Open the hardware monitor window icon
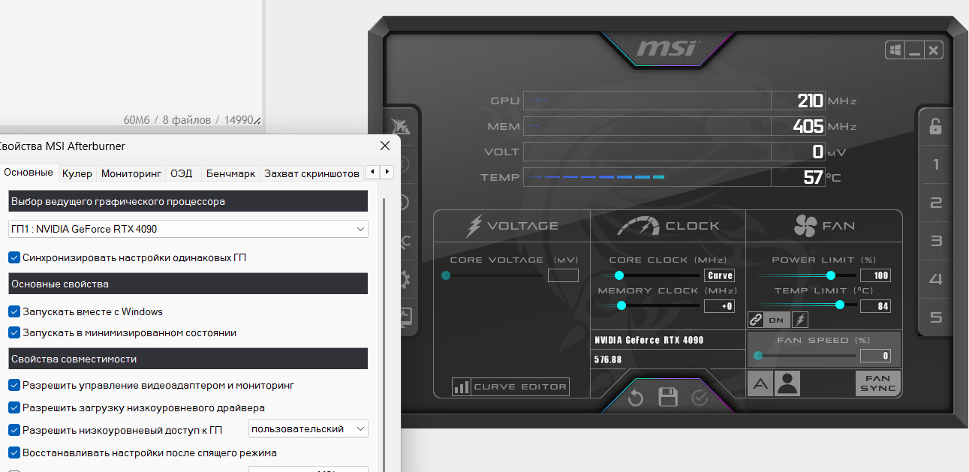 (x=405, y=317)
